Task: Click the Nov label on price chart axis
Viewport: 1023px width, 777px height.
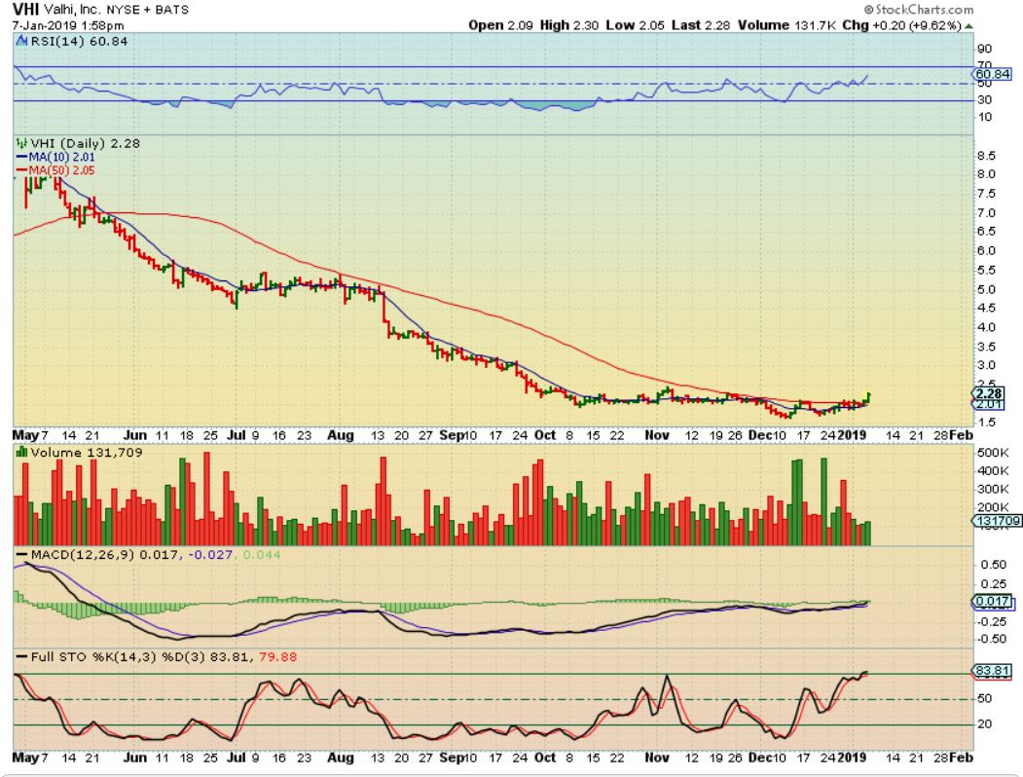Action: pyautogui.click(x=656, y=435)
